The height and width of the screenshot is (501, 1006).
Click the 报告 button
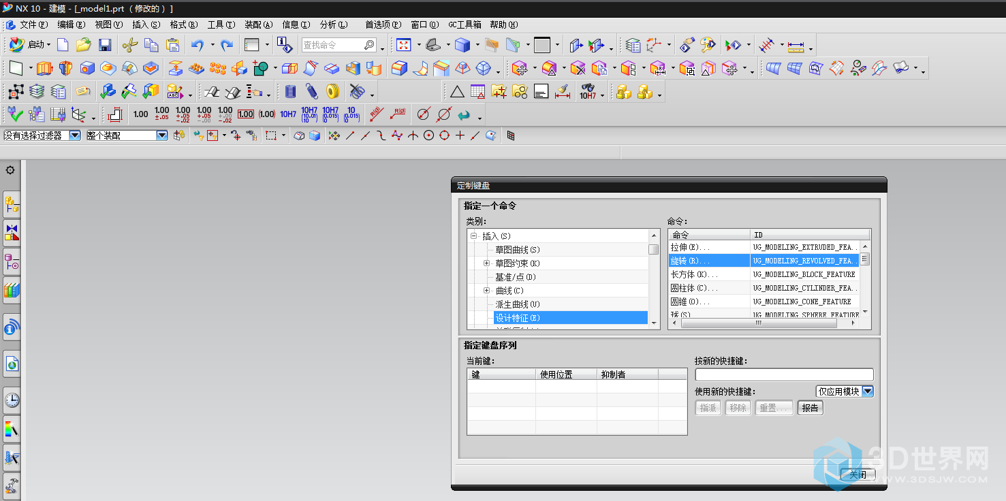click(810, 408)
